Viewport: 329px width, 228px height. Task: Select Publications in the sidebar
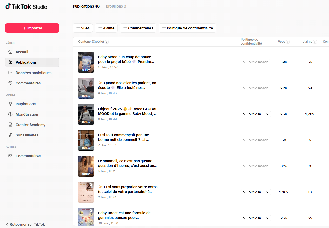(x=32, y=62)
